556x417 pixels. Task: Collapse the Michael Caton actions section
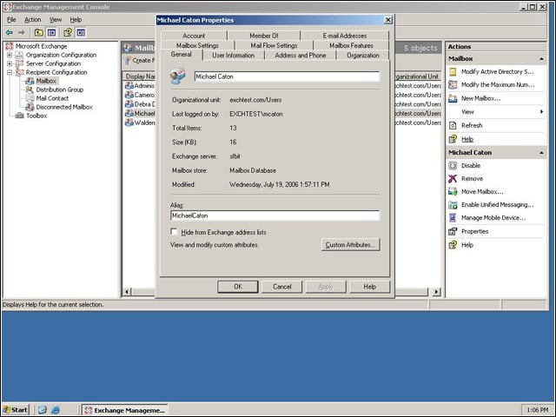541,153
